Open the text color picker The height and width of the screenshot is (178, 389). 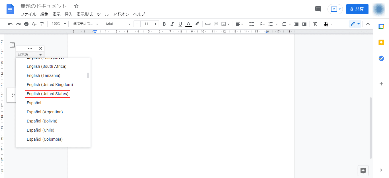click(188, 24)
